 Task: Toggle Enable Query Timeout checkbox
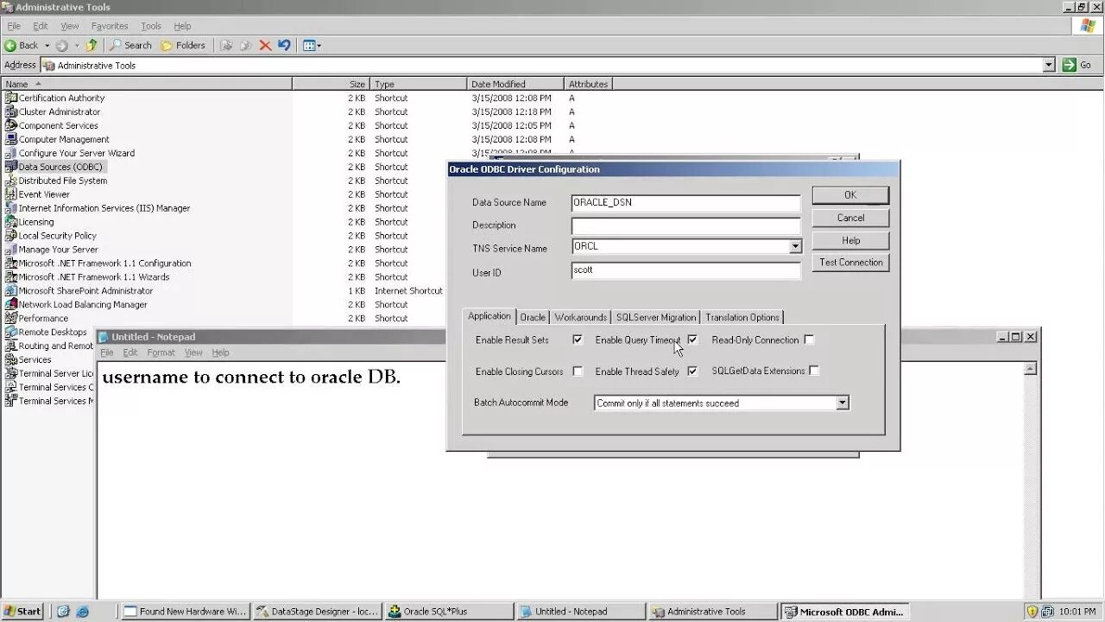692,340
